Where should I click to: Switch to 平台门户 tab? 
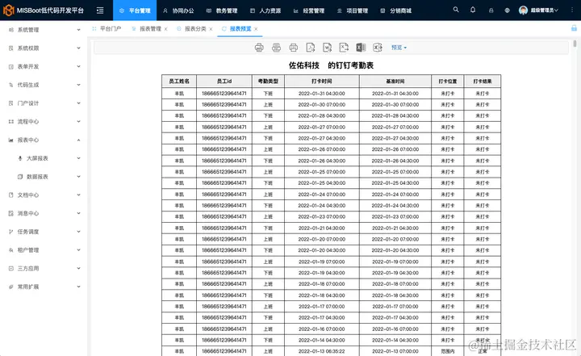(107, 28)
